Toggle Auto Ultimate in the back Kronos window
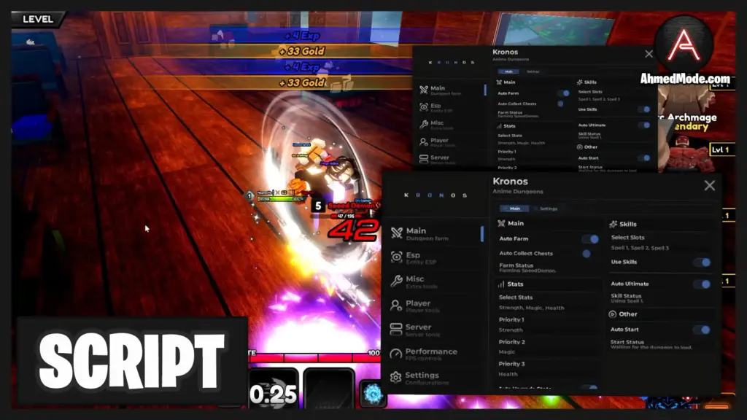The height and width of the screenshot is (420, 747). 644,125
